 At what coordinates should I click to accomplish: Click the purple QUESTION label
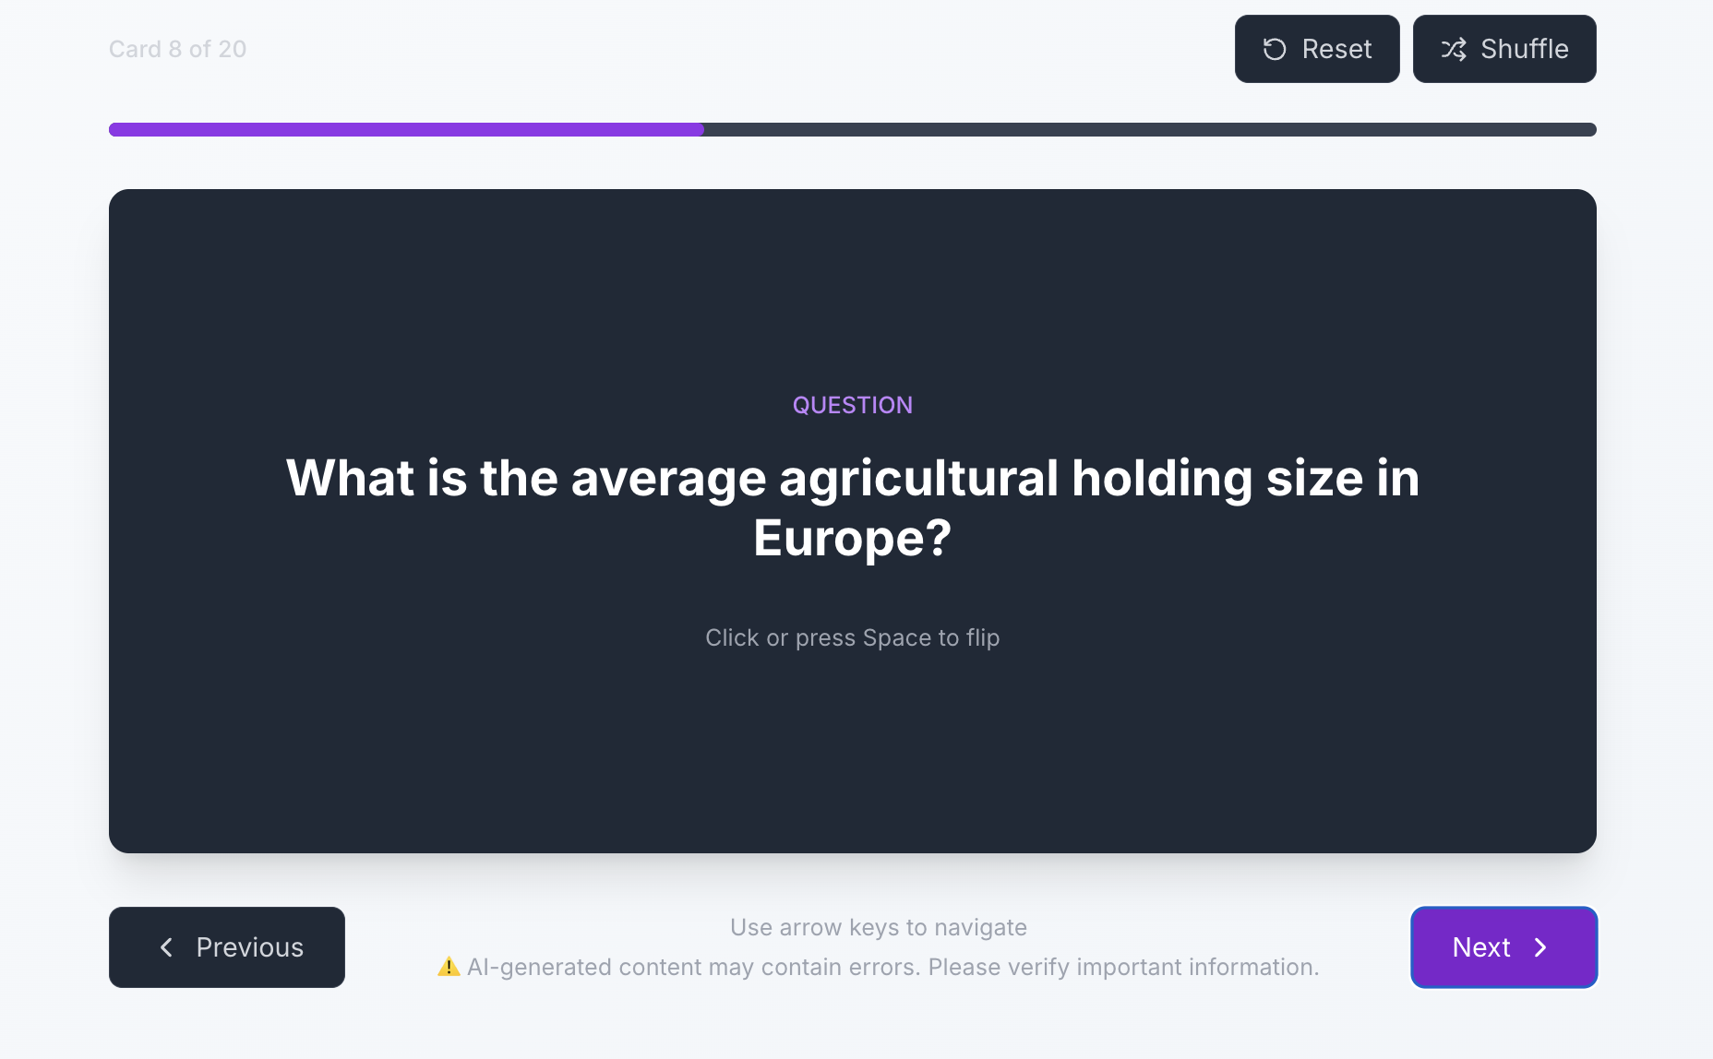coord(852,405)
